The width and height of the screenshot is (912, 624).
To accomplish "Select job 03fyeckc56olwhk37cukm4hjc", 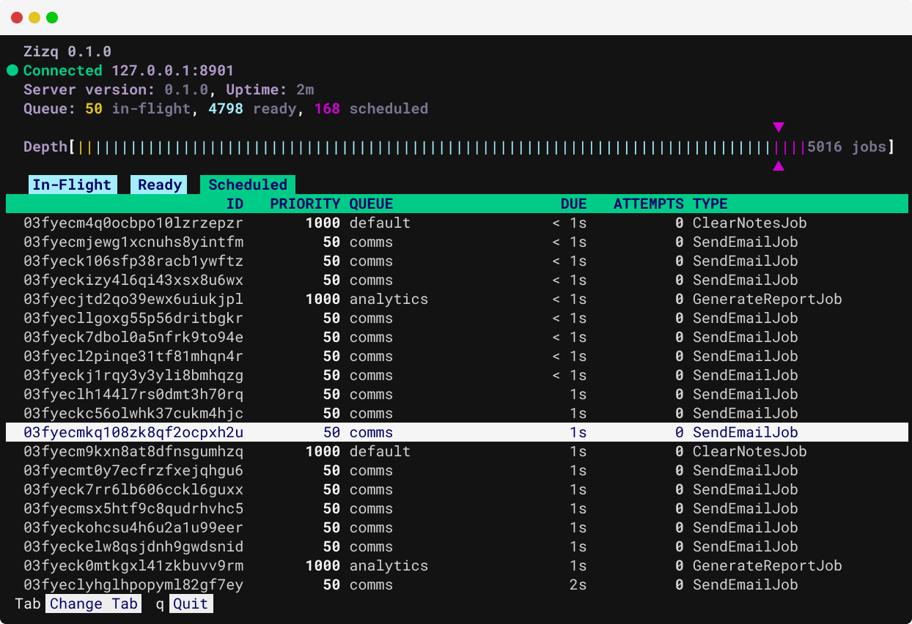I will (456, 413).
